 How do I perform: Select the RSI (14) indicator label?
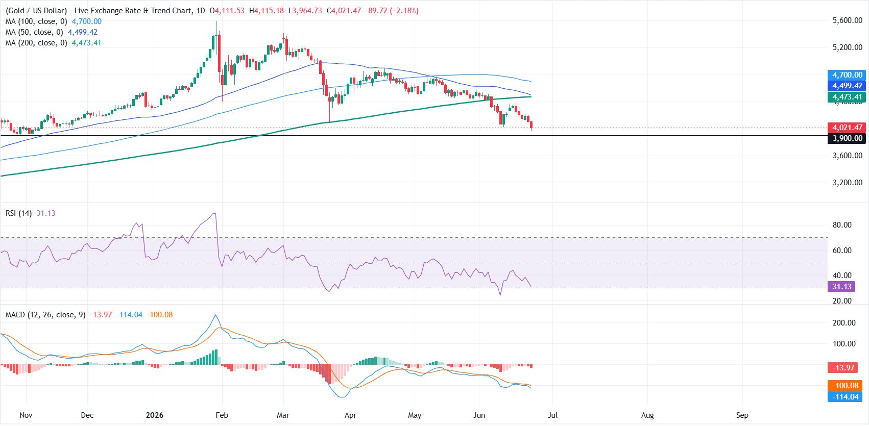coord(19,213)
